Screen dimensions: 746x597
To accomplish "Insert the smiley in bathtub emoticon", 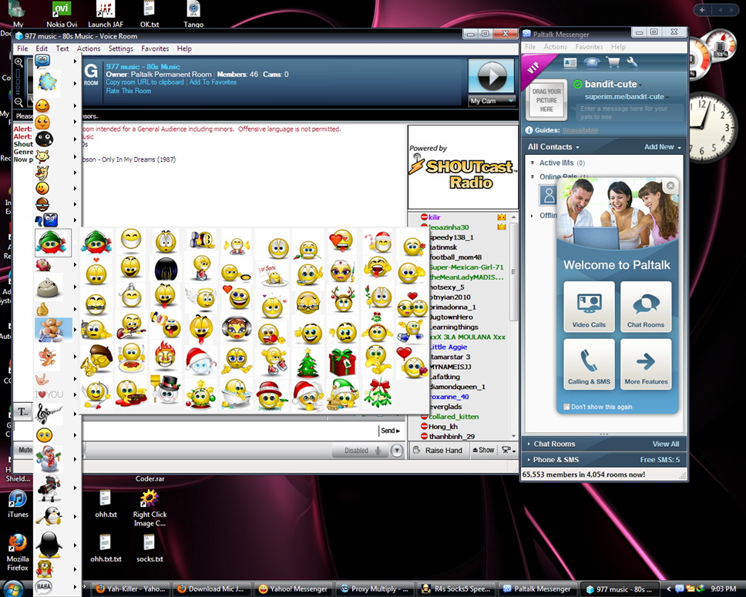I will [236, 394].
